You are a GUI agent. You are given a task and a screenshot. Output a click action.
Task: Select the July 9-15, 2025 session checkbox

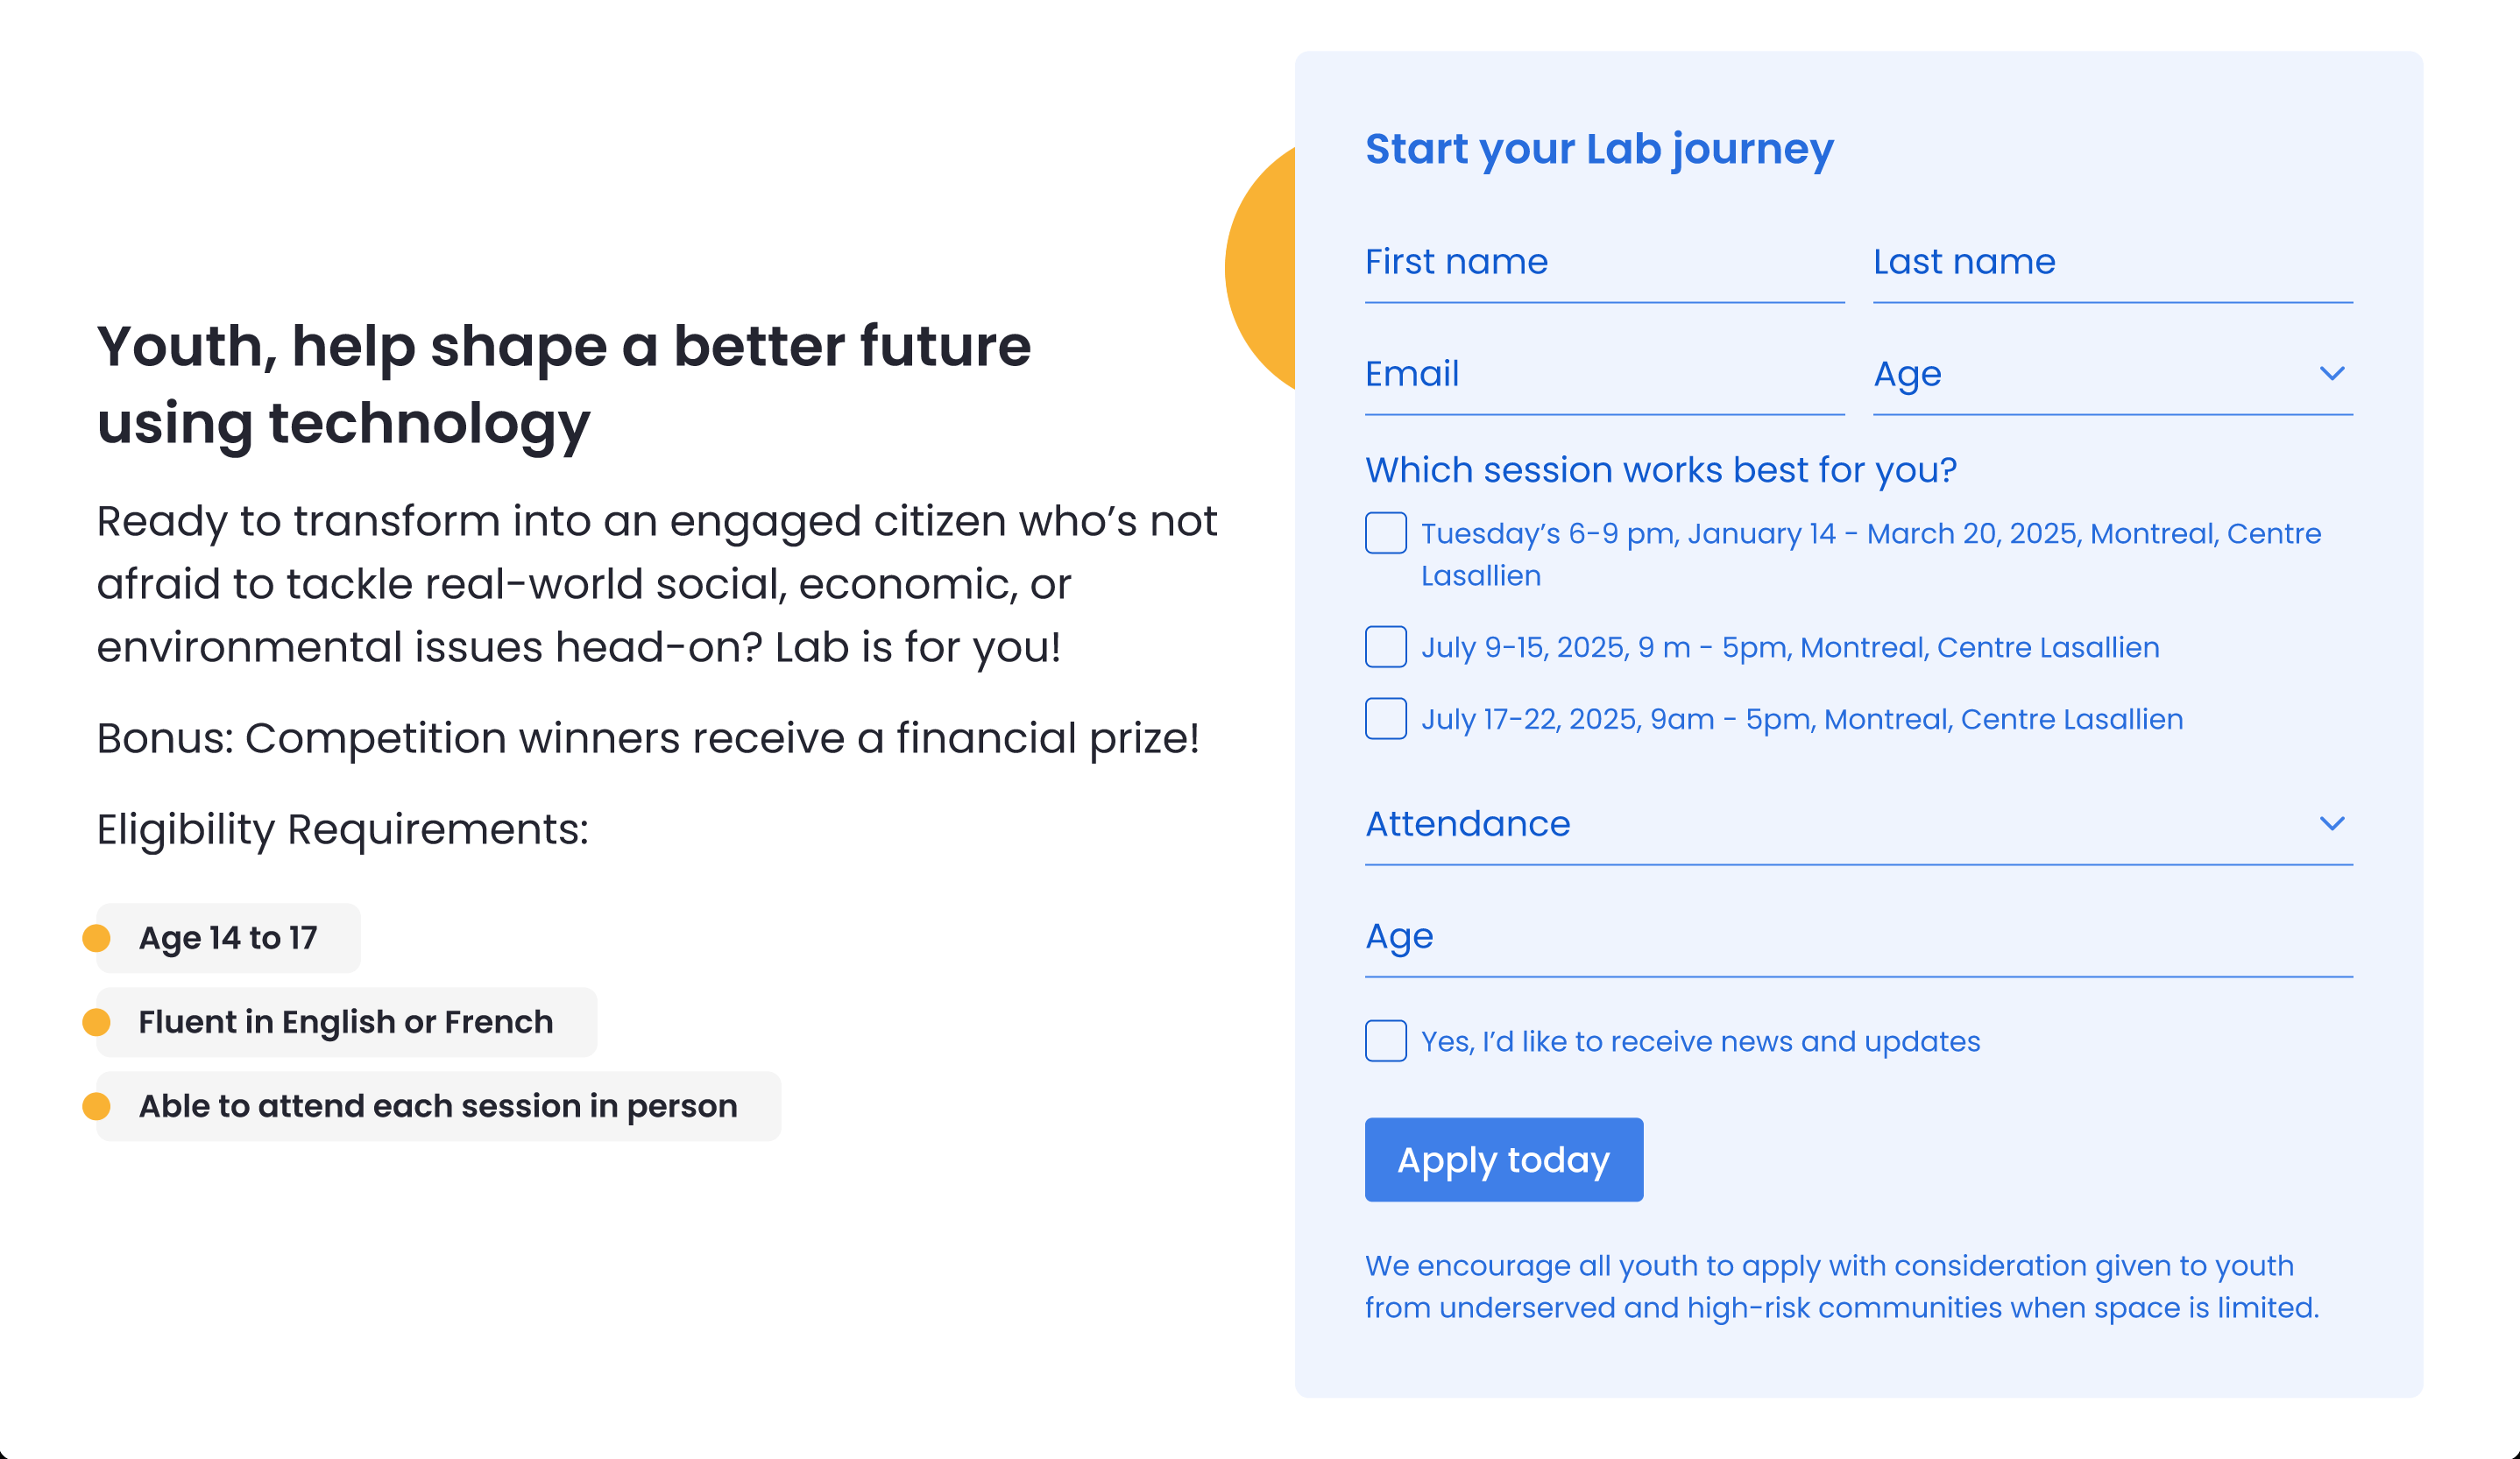tap(1385, 646)
